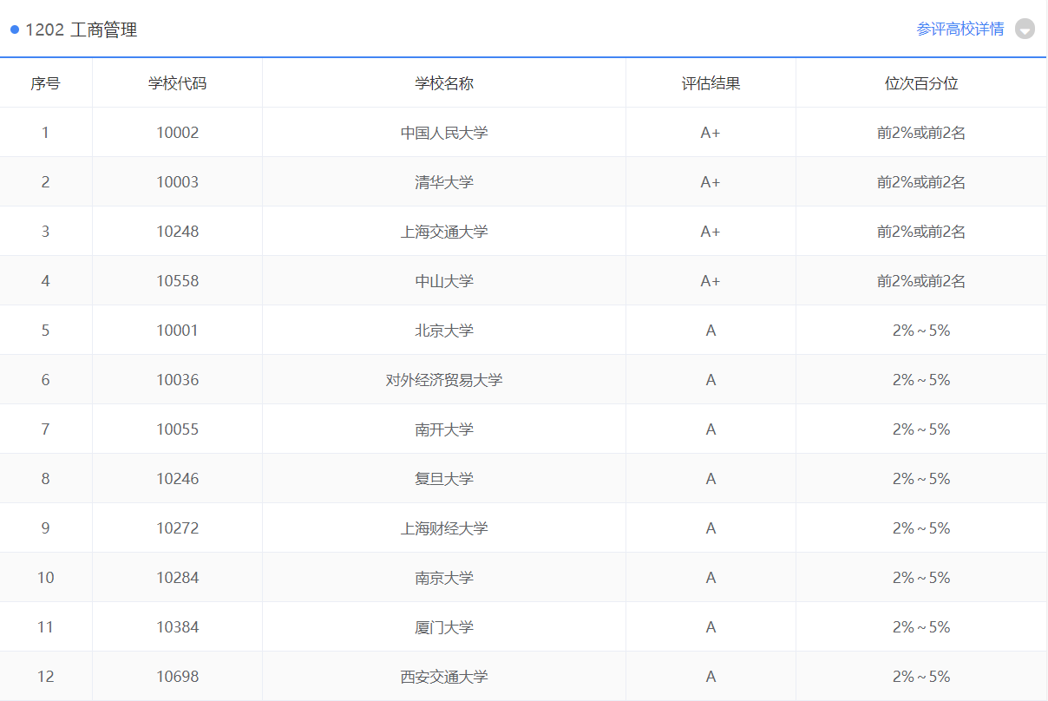Click school code 10001
This screenshot has height=701, width=1048.
click(x=177, y=331)
